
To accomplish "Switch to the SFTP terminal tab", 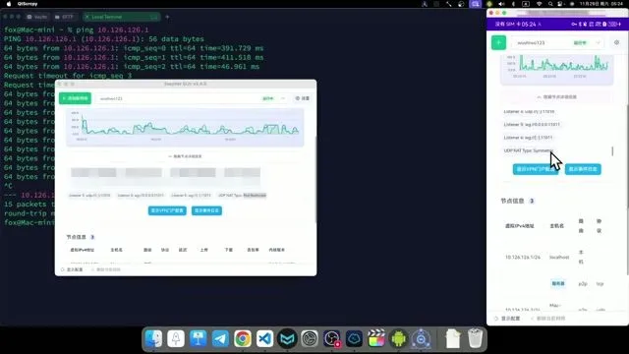I will click(64, 17).
